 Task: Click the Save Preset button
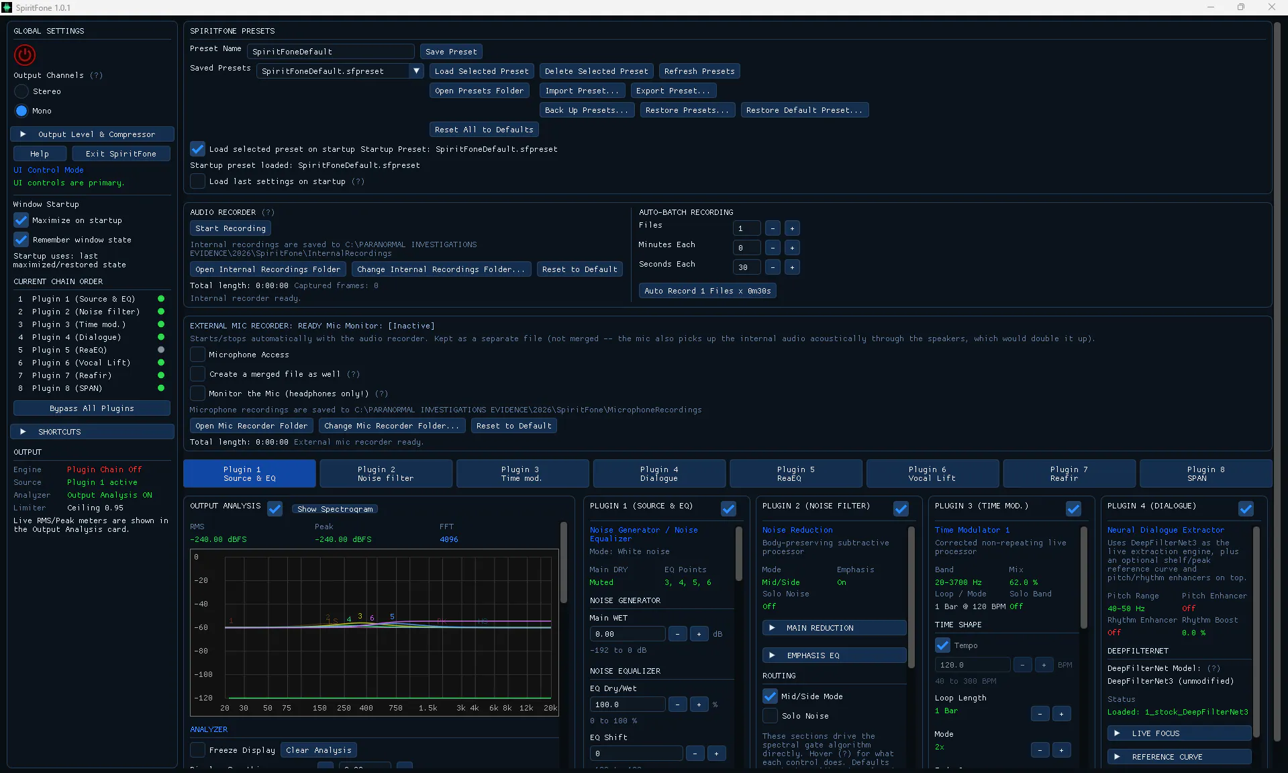pos(451,52)
